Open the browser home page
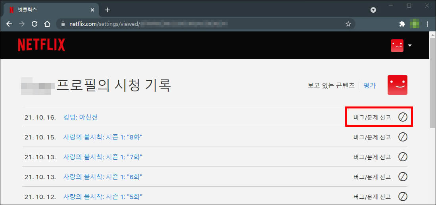Viewport: 436px width, 205px height. (x=47, y=24)
